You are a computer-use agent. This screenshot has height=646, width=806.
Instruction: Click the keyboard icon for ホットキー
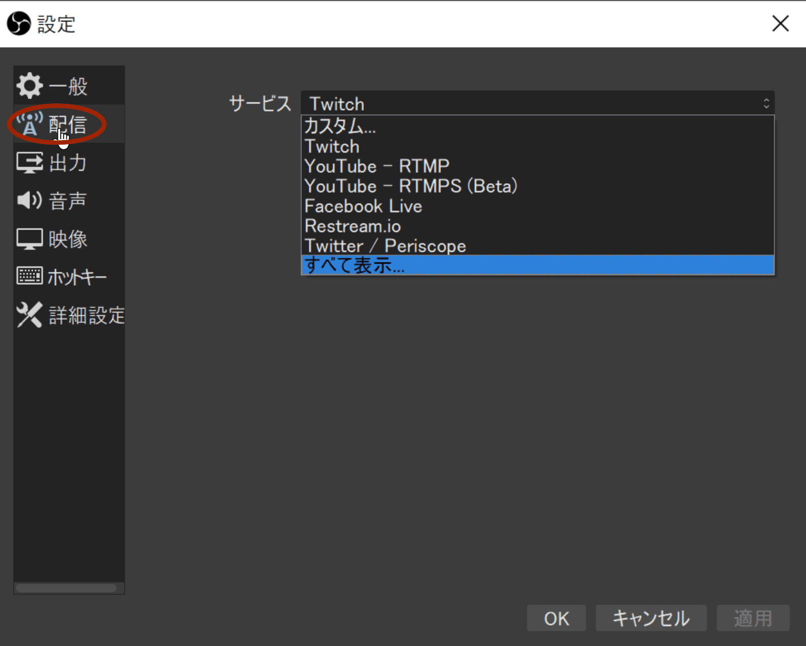[x=29, y=276]
